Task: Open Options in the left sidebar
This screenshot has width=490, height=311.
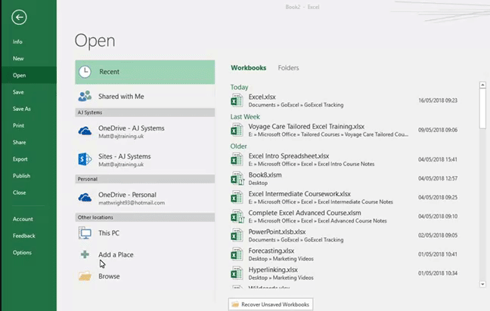Action: click(x=22, y=252)
